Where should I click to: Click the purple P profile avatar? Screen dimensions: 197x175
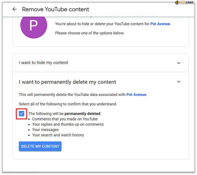pos(34,25)
